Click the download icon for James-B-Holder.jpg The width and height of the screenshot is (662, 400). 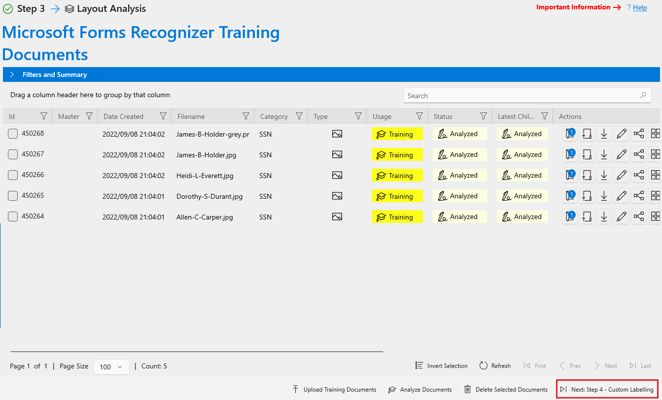pyautogui.click(x=604, y=154)
